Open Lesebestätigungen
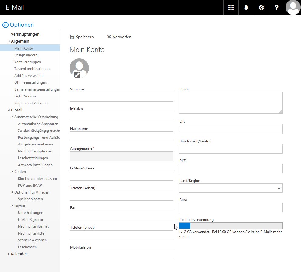The height and width of the screenshot is (272, 301). point(33,158)
